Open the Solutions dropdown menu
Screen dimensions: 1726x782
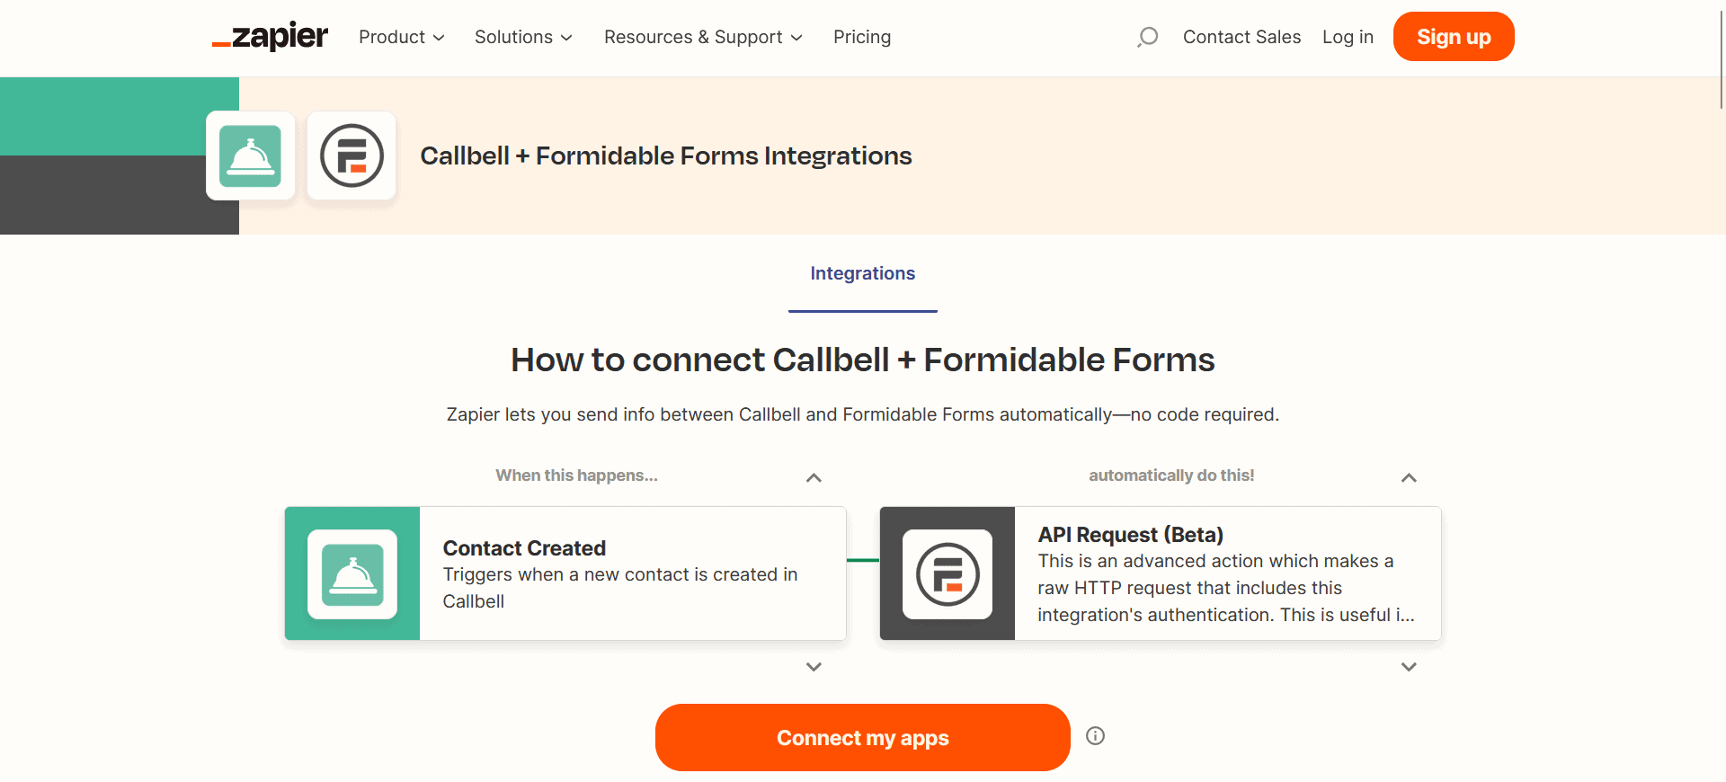click(x=523, y=37)
